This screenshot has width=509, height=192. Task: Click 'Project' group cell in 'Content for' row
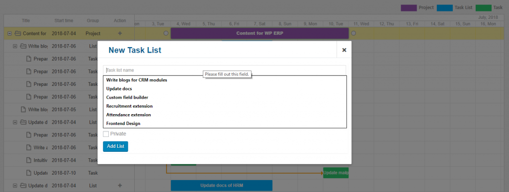[x=93, y=33]
